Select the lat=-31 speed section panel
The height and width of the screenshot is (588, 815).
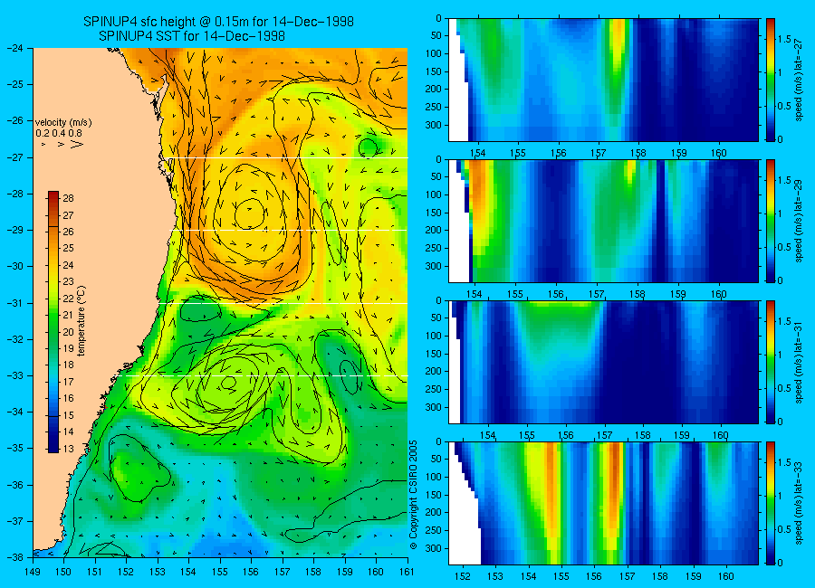click(603, 362)
